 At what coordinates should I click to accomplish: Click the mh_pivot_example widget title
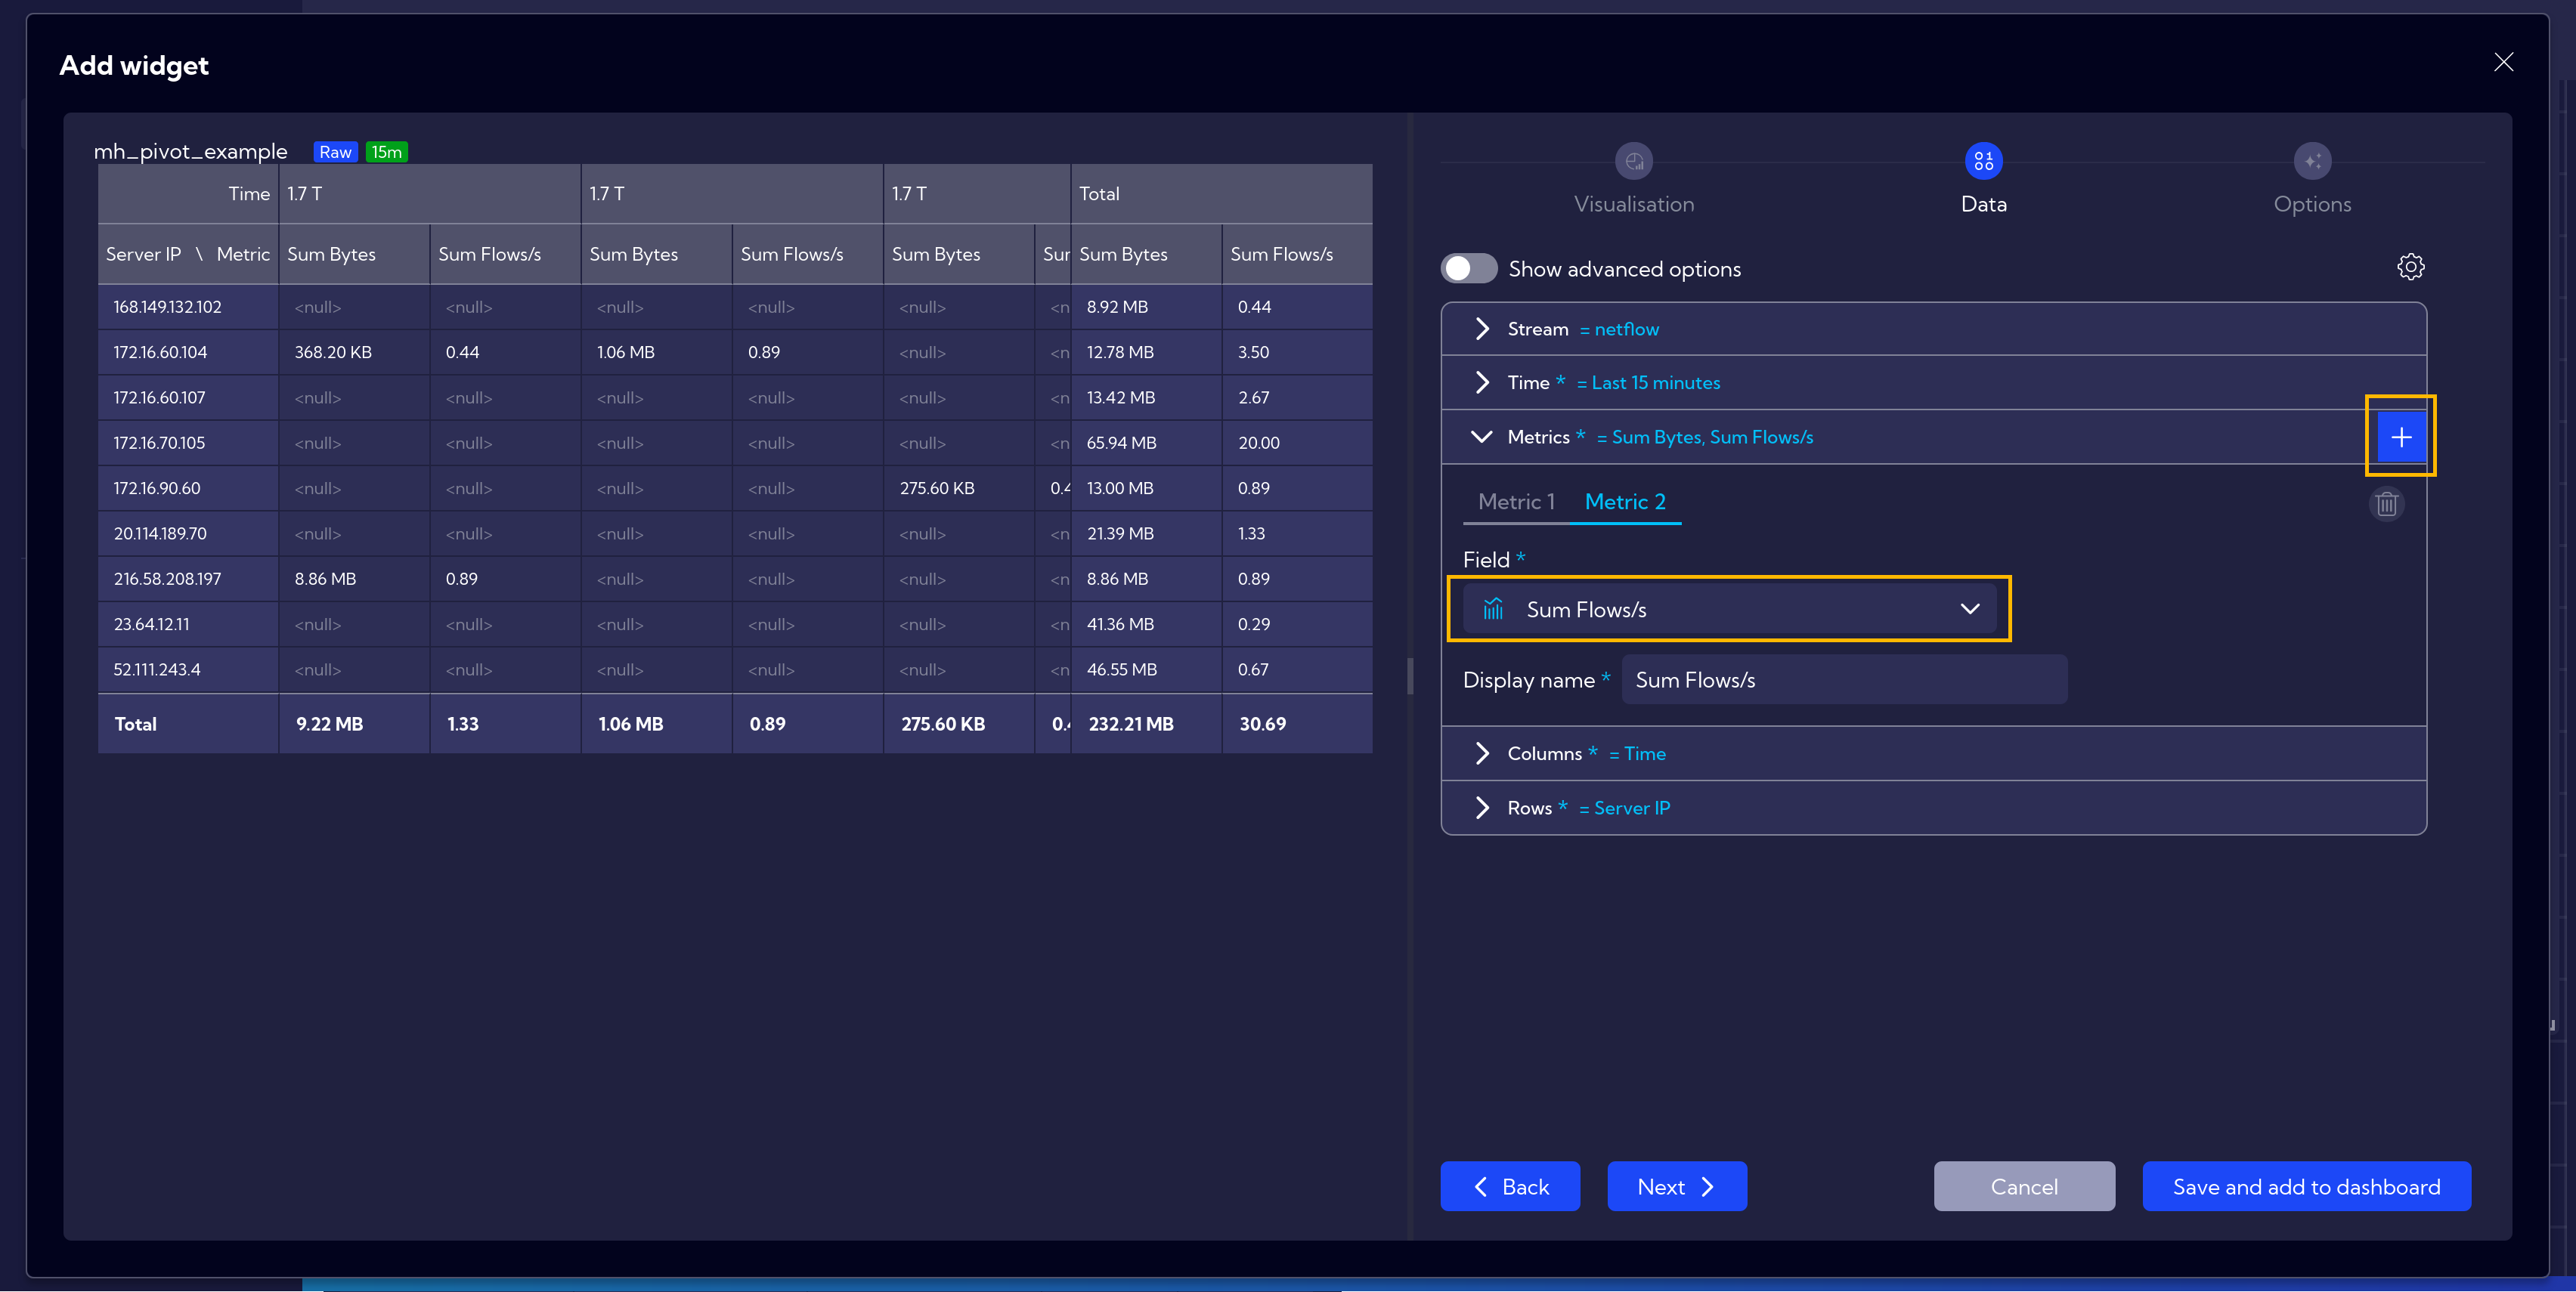[190, 151]
